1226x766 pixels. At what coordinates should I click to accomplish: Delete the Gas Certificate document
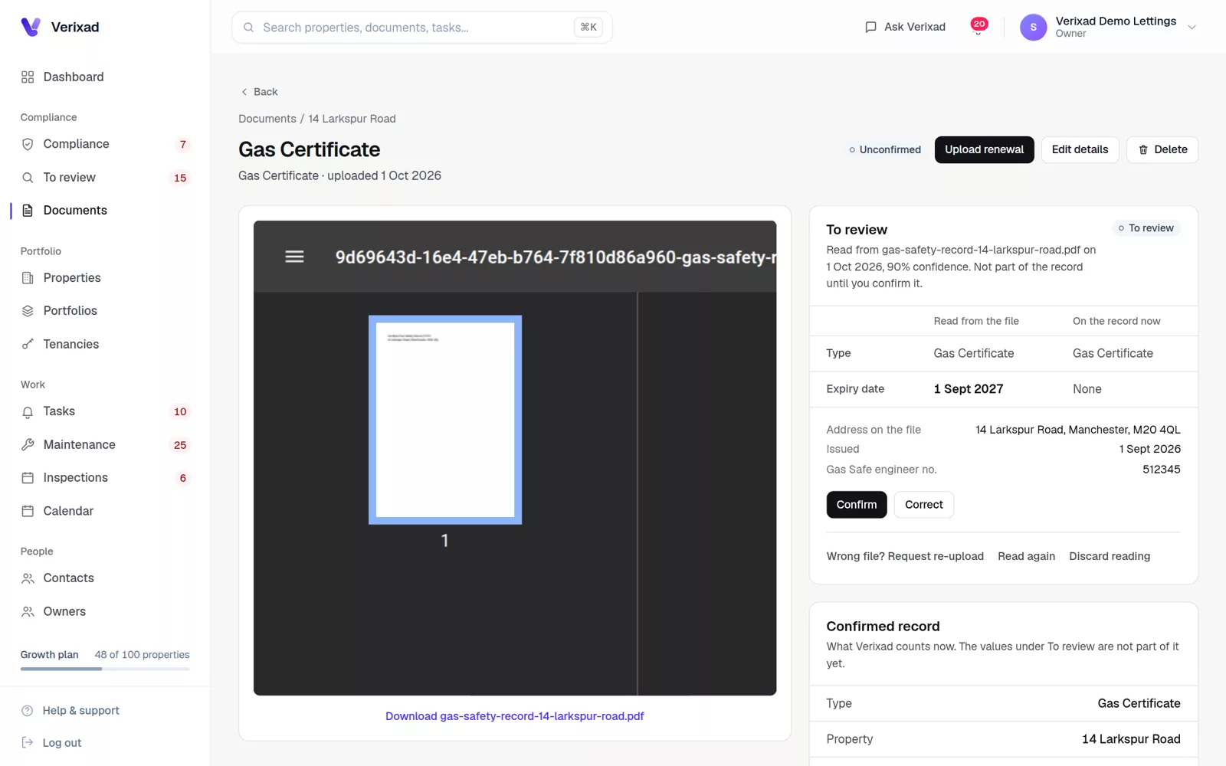(1162, 150)
